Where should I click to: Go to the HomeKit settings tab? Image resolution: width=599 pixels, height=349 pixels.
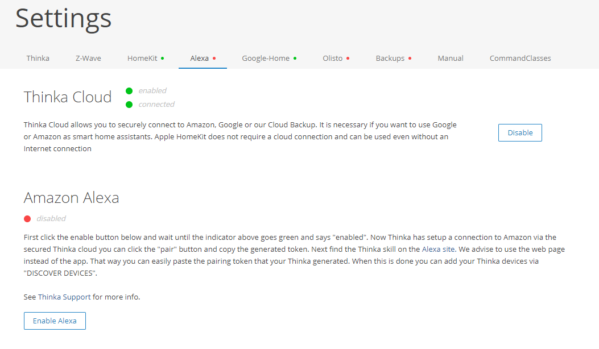[x=142, y=58]
